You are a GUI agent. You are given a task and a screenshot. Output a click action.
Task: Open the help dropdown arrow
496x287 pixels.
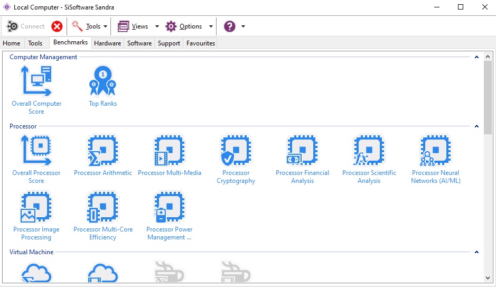[244, 26]
